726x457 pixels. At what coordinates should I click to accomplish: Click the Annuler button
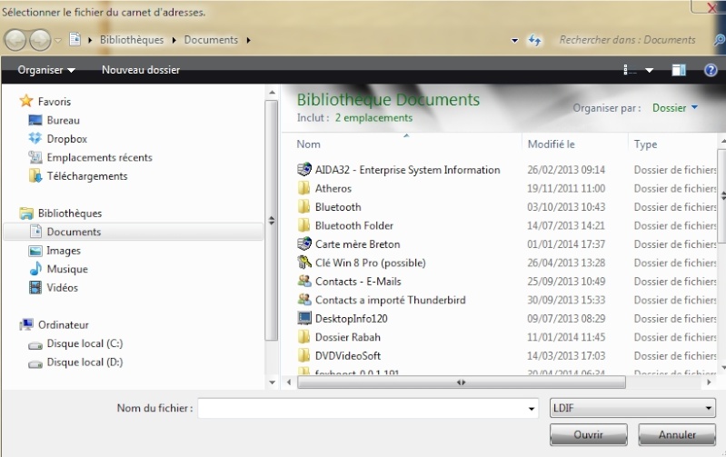coord(677,435)
